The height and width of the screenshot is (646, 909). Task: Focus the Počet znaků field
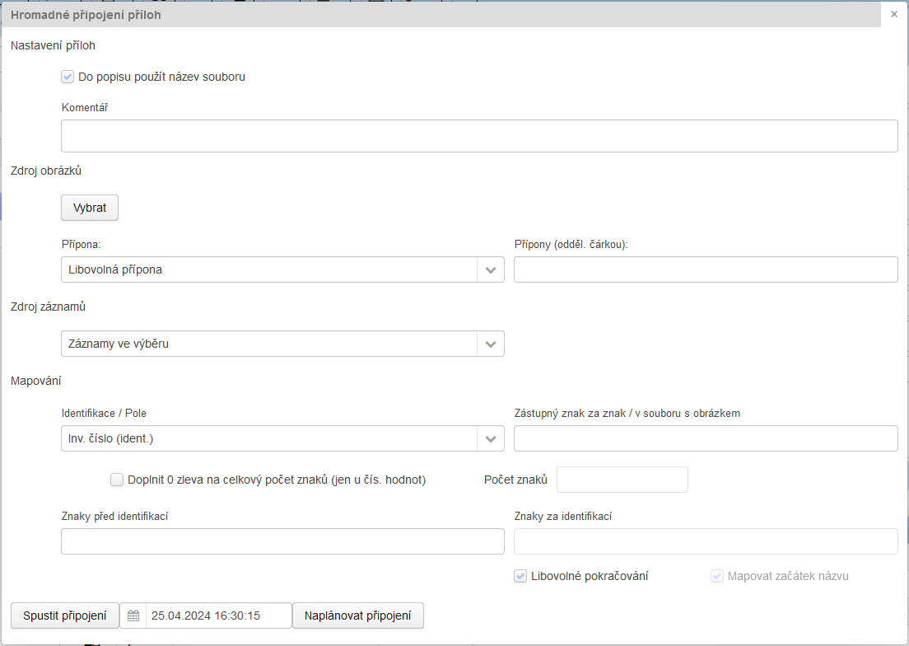tap(622, 480)
